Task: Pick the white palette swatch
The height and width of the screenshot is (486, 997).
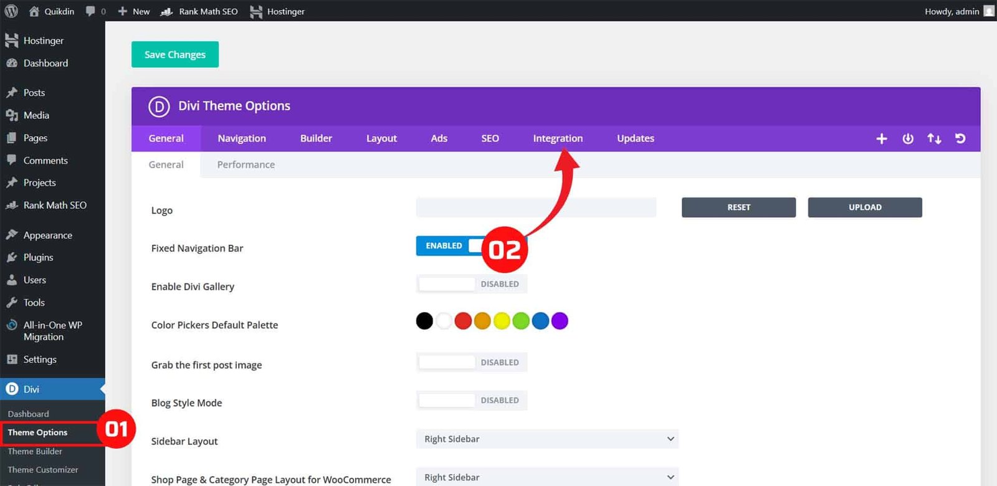Action: 444,321
